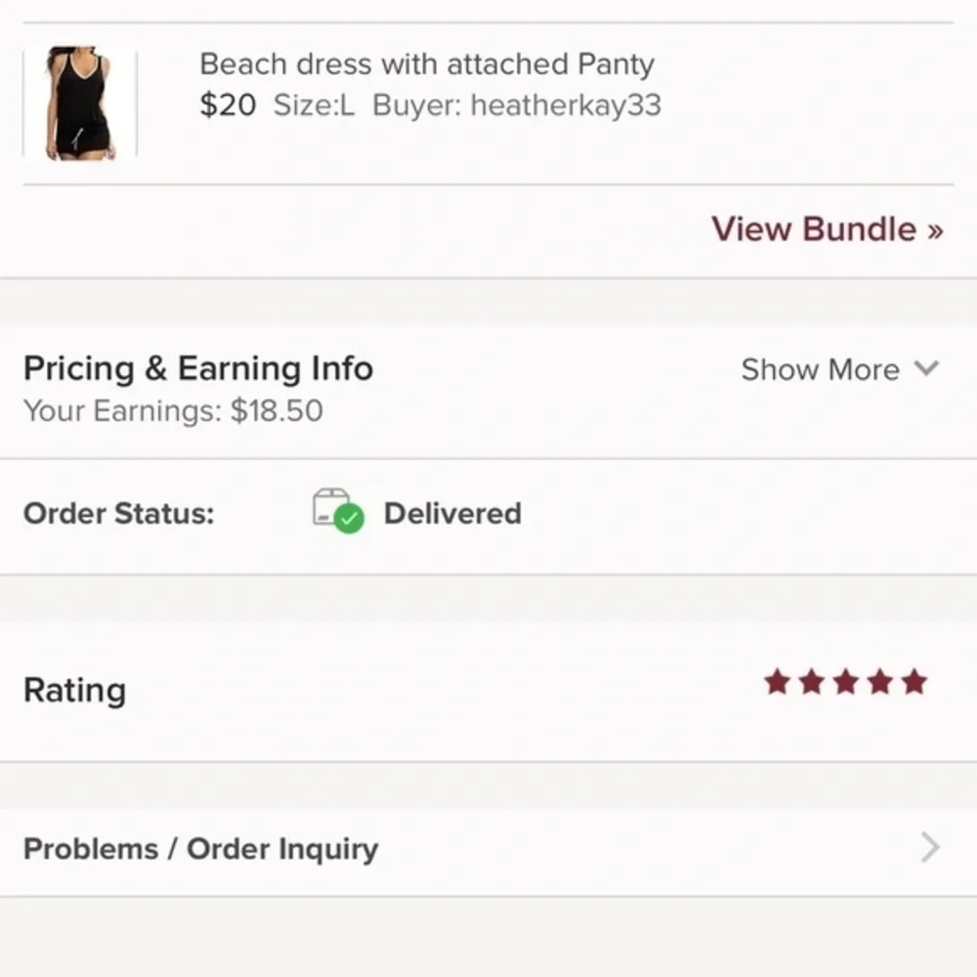Image resolution: width=977 pixels, height=977 pixels.
Task: Click the fourth rating star
Action: pyautogui.click(x=880, y=682)
